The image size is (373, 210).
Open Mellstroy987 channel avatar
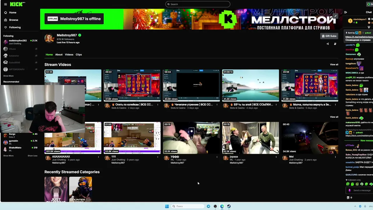[x=49, y=38]
